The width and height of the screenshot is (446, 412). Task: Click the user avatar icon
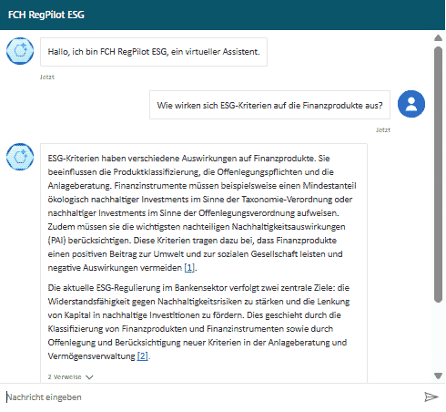[411, 104]
